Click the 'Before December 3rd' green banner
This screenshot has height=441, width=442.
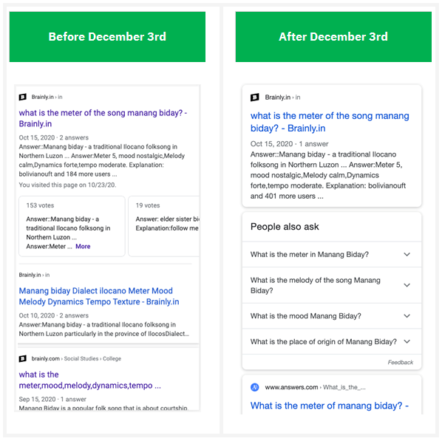point(107,37)
